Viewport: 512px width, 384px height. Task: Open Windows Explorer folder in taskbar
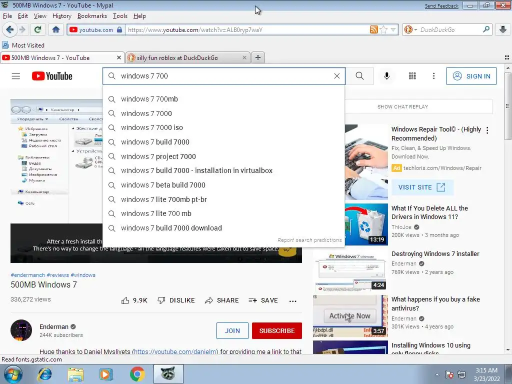[75, 374]
